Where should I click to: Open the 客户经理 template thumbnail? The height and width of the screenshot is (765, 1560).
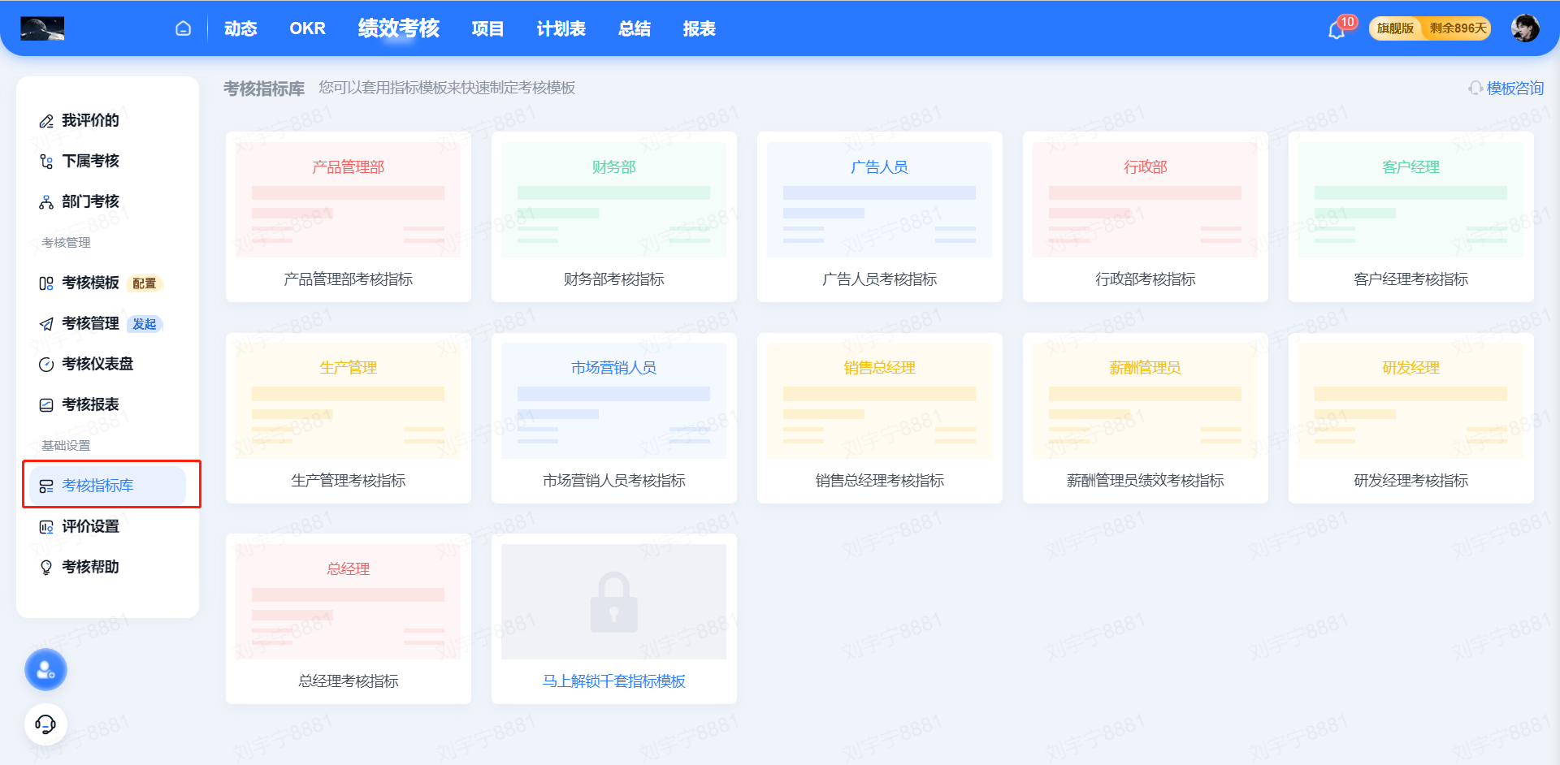tap(1410, 200)
